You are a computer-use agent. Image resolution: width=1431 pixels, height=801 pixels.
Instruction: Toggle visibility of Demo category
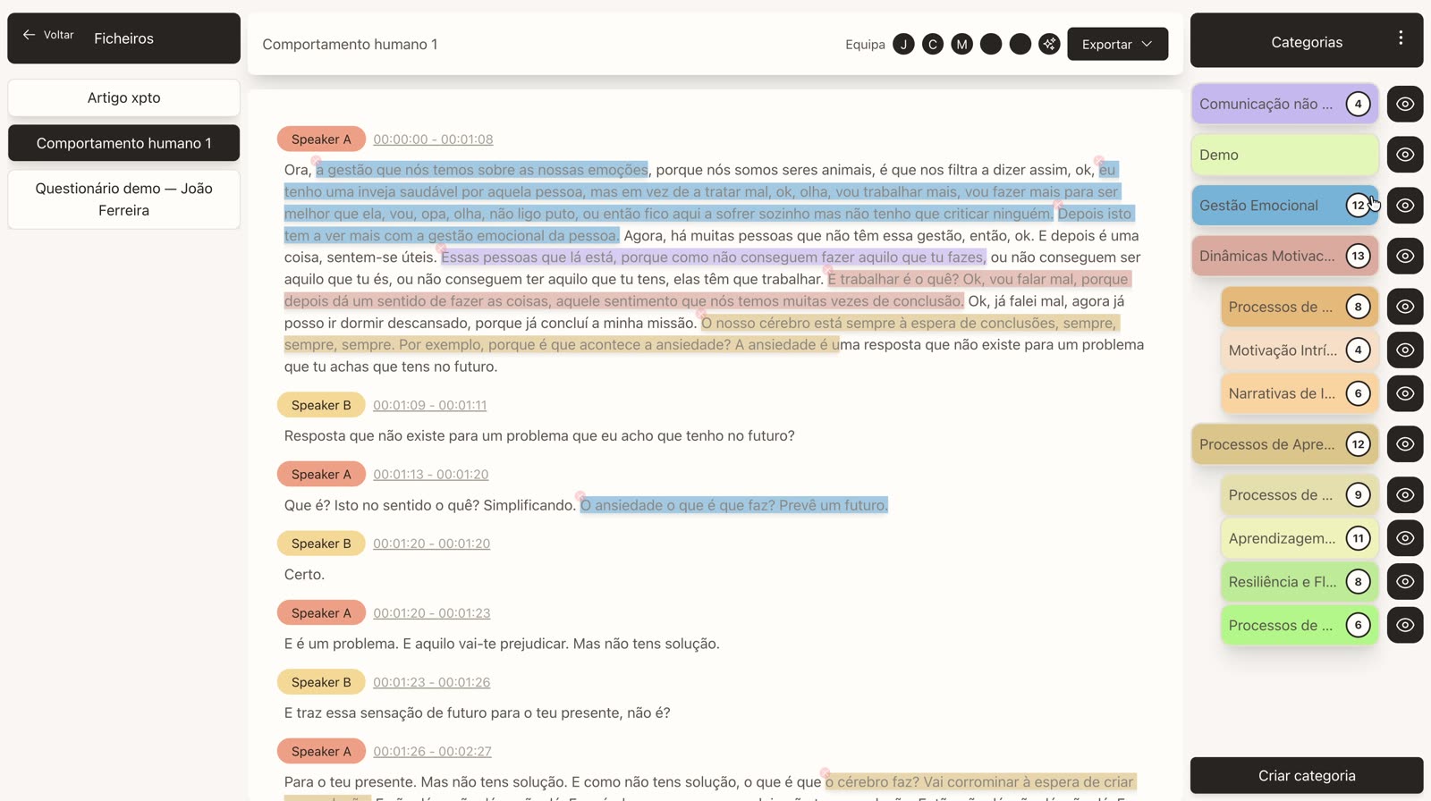tap(1405, 155)
